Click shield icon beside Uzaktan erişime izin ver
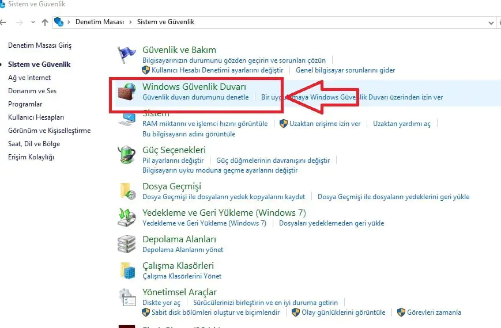501x328 pixels. click(284, 124)
